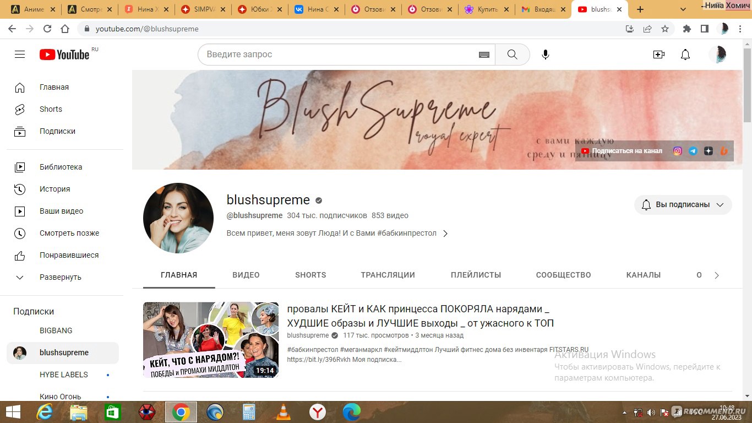The height and width of the screenshot is (423, 752).
Task: Click the 'Введите запрос' search field
Action: point(339,55)
